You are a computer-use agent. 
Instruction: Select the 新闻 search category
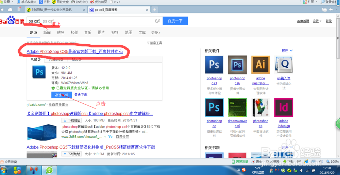(47, 33)
